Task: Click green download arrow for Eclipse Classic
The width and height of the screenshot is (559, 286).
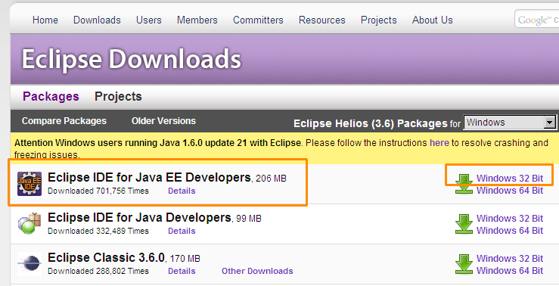Action: [x=464, y=264]
